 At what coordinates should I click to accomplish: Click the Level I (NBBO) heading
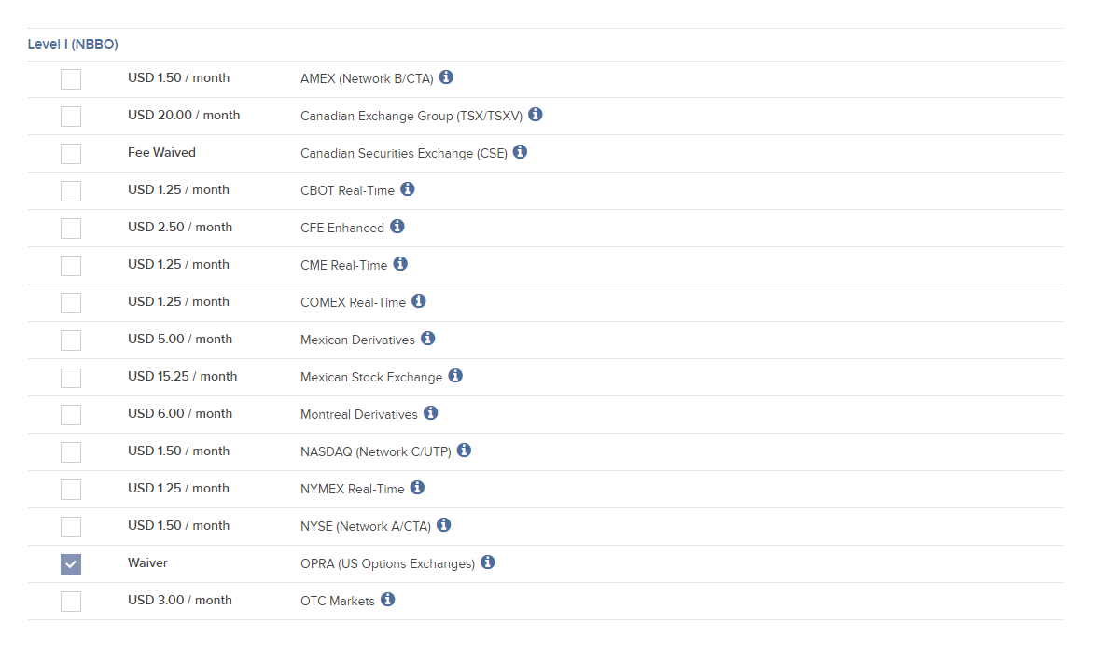tap(73, 44)
